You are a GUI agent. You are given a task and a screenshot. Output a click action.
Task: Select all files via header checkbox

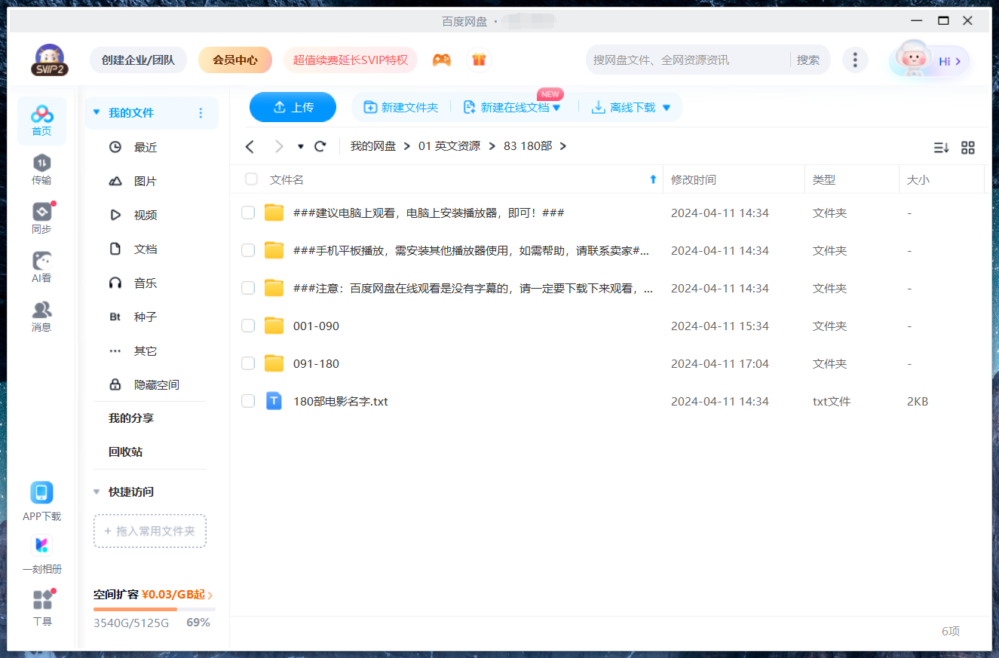pos(251,179)
